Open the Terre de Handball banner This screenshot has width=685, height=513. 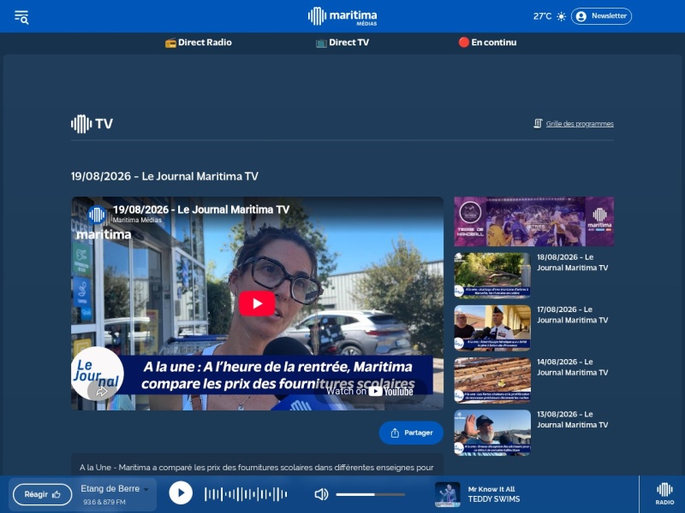tap(533, 221)
